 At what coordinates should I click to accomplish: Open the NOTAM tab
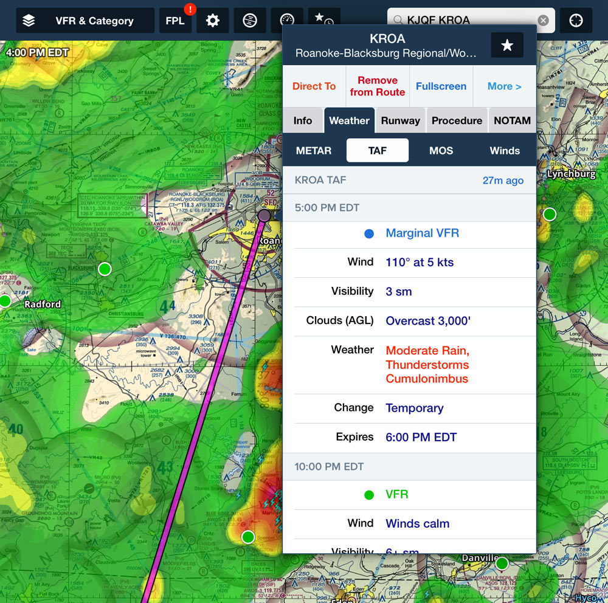click(512, 120)
